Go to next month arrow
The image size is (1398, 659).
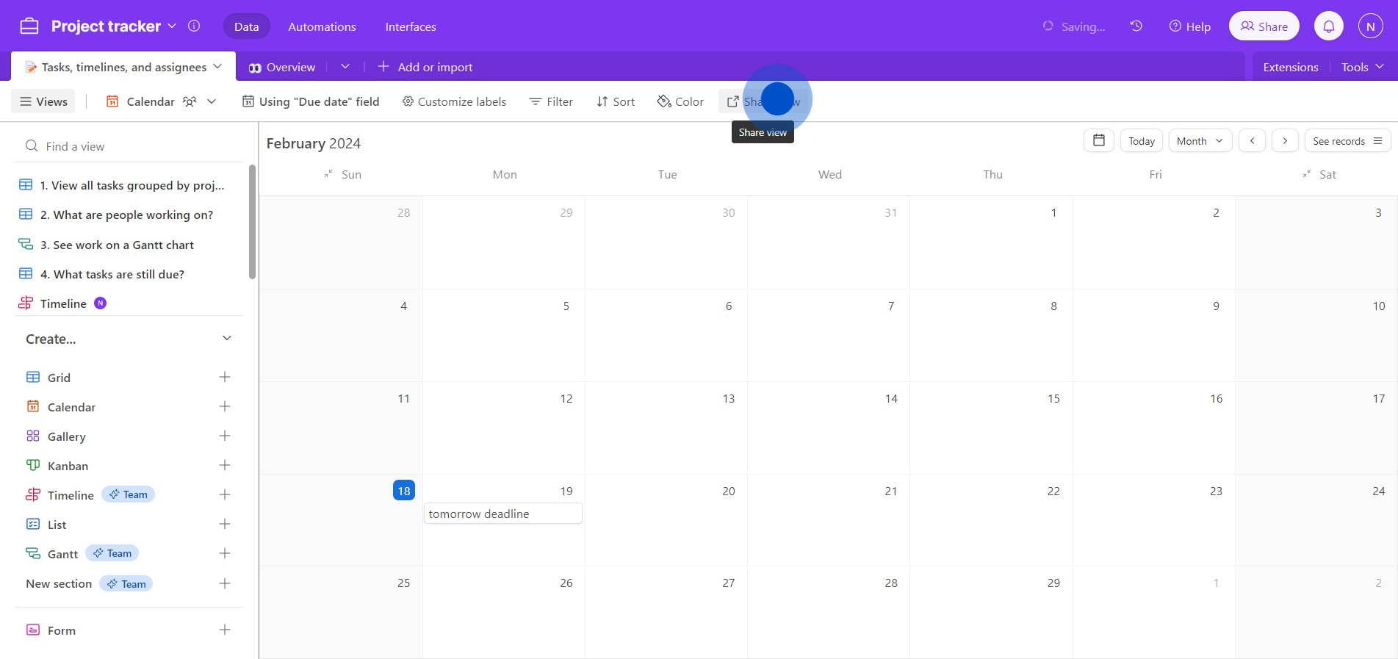coord(1284,140)
